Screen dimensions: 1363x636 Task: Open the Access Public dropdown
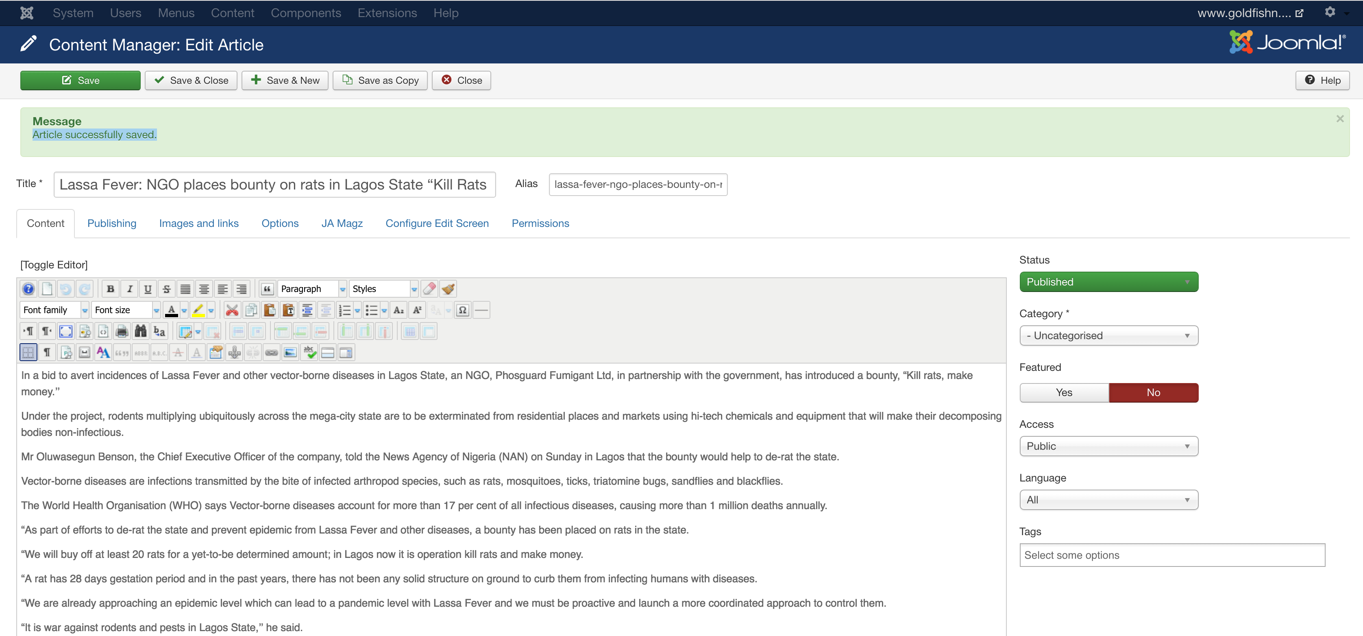pyautogui.click(x=1109, y=446)
